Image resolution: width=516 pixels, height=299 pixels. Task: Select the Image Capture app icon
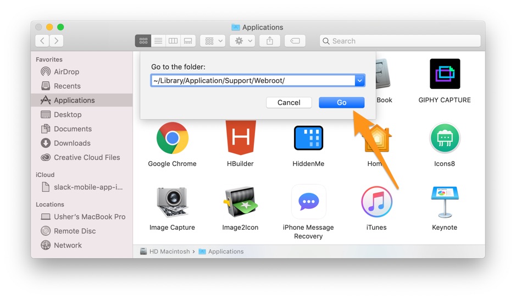pyautogui.click(x=172, y=202)
